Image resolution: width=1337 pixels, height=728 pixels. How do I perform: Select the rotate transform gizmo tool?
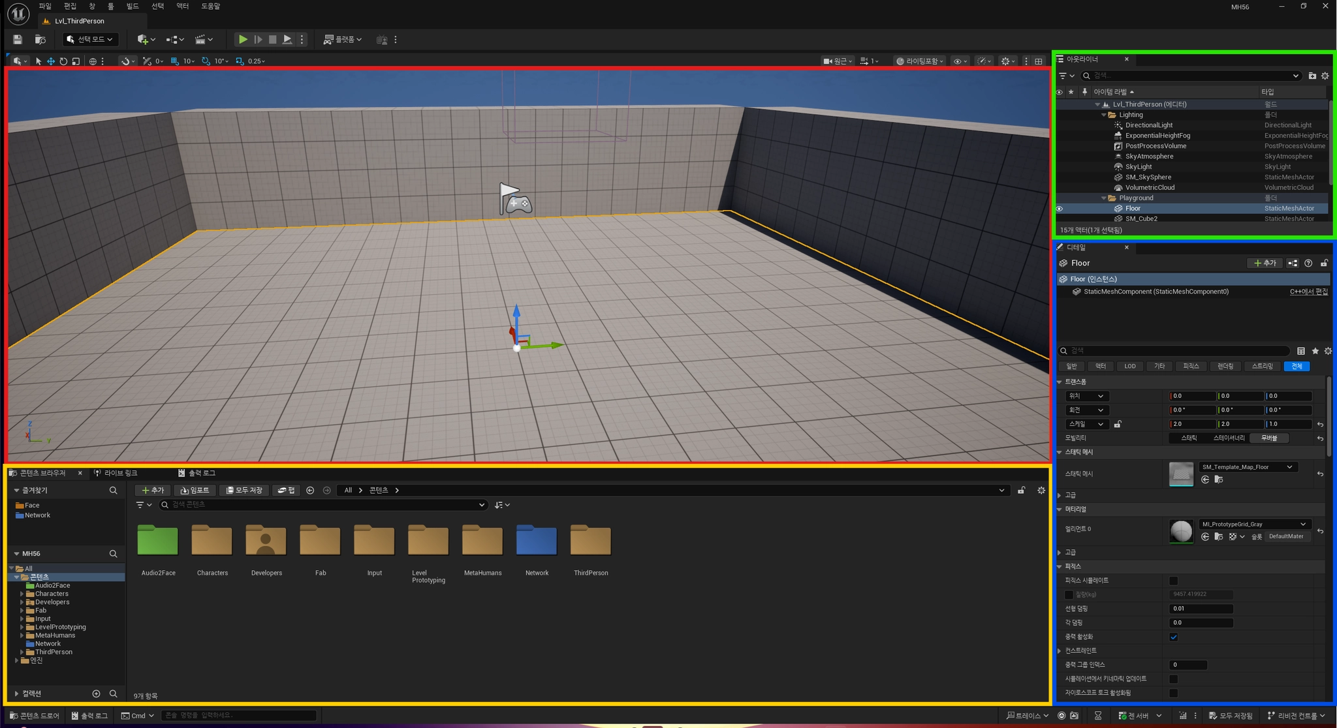point(63,61)
